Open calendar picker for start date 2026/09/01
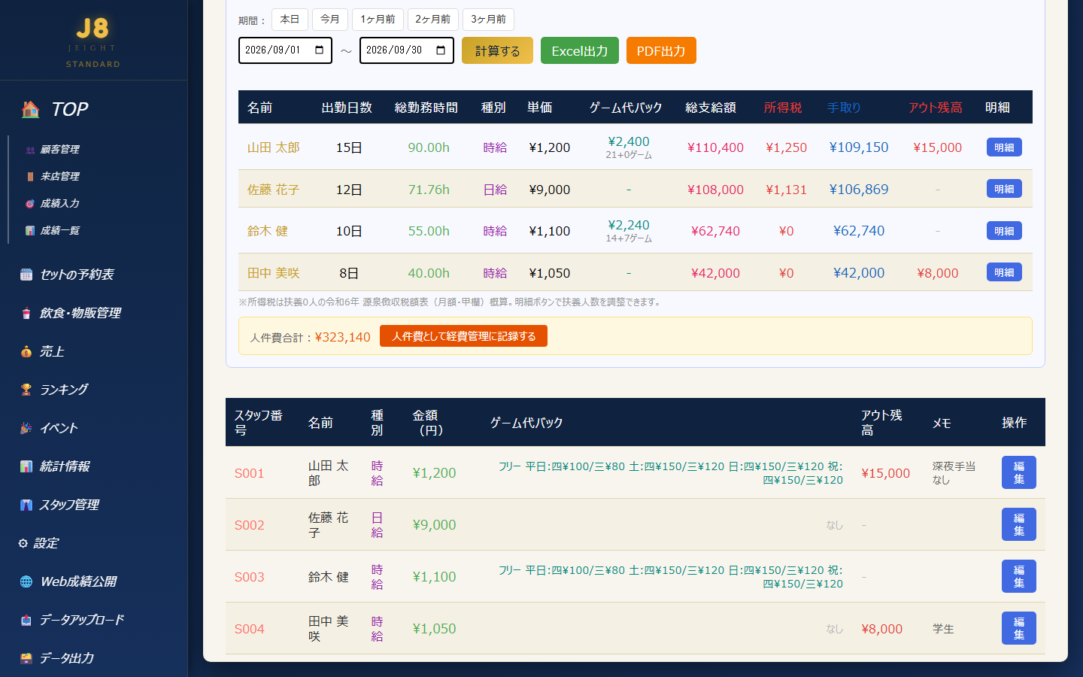Image resolution: width=1083 pixels, height=677 pixels. tap(320, 50)
